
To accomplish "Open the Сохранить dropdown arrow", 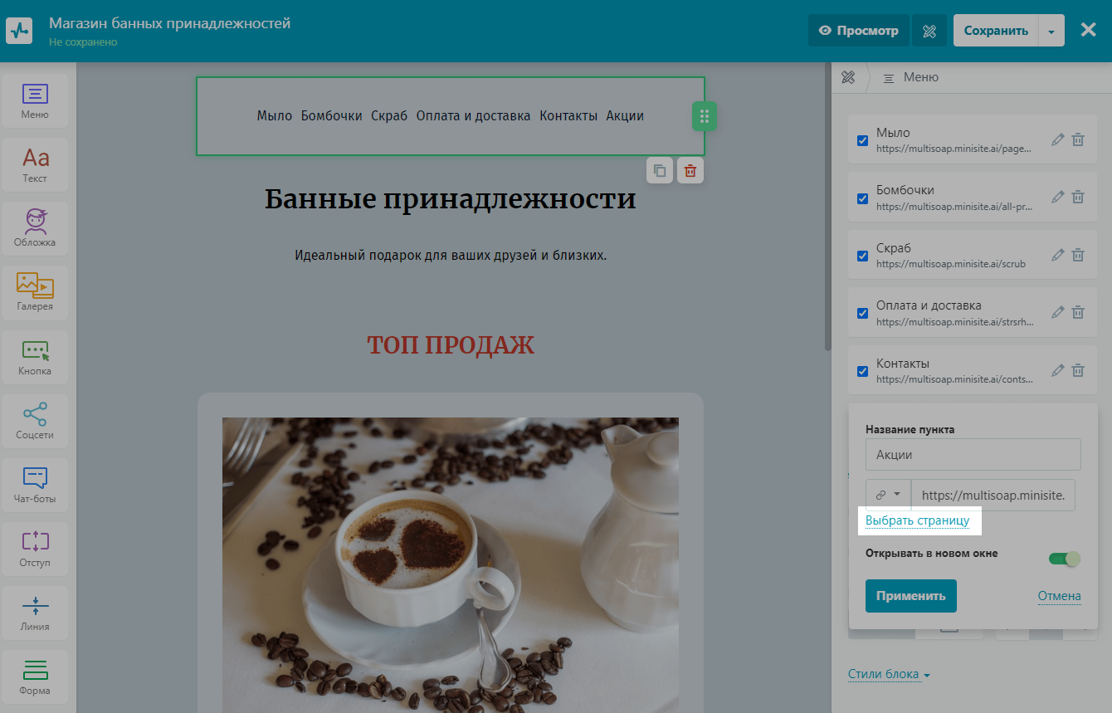I will coord(1051,31).
